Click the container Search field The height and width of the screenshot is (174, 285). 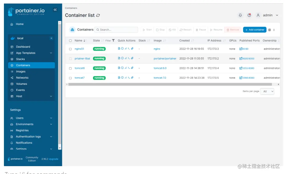click(116, 30)
